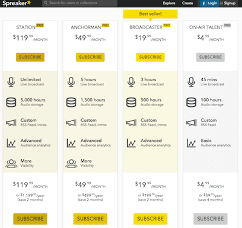Screen dimensions: 242x228
Task: Click the Broadcaster analytics chart icon
Action: (x=131, y=143)
